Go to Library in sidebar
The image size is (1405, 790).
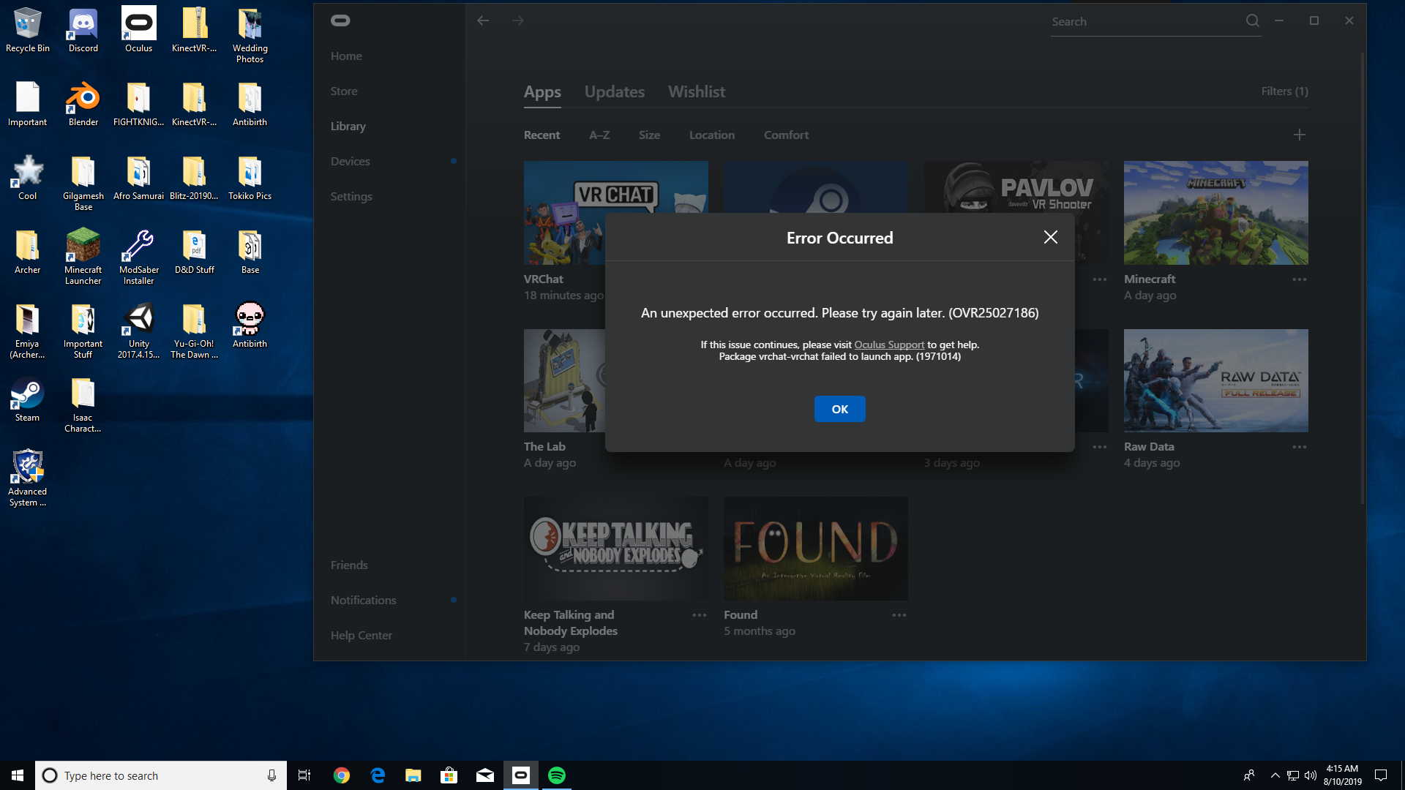[x=348, y=127]
